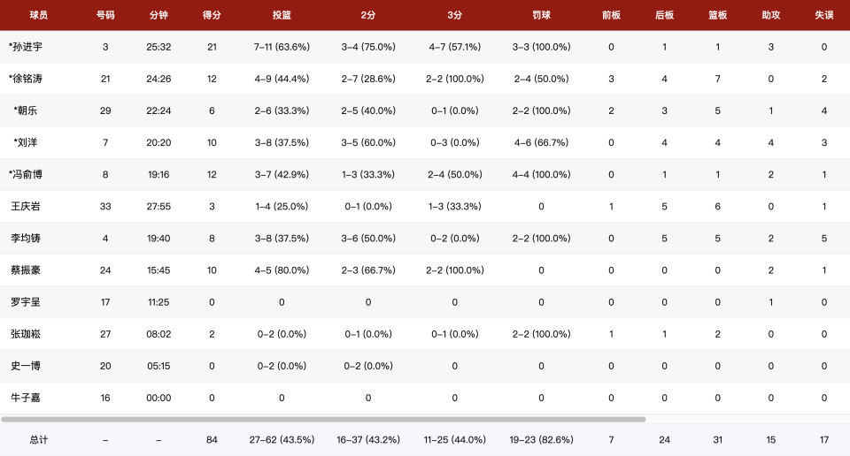Click the 投篮 column header
Screen dimensions: 850x456
click(x=282, y=15)
